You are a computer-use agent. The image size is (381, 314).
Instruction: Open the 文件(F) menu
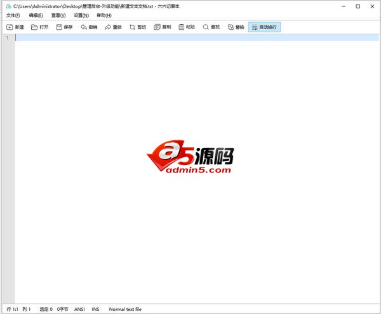click(x=13, y=15)
